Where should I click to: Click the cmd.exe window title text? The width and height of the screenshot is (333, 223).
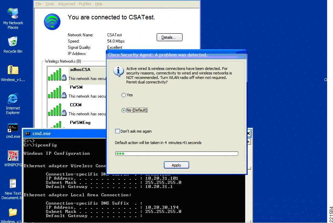[x=41, y=134]
